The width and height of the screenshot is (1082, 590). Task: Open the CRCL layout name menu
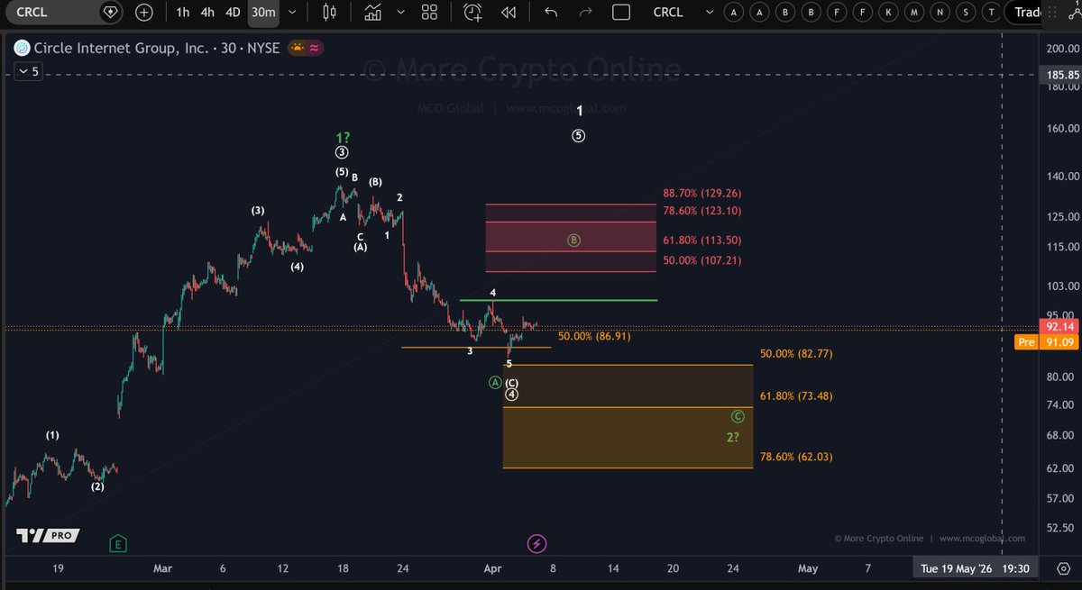pyautogui.click(x=668, y=13)
